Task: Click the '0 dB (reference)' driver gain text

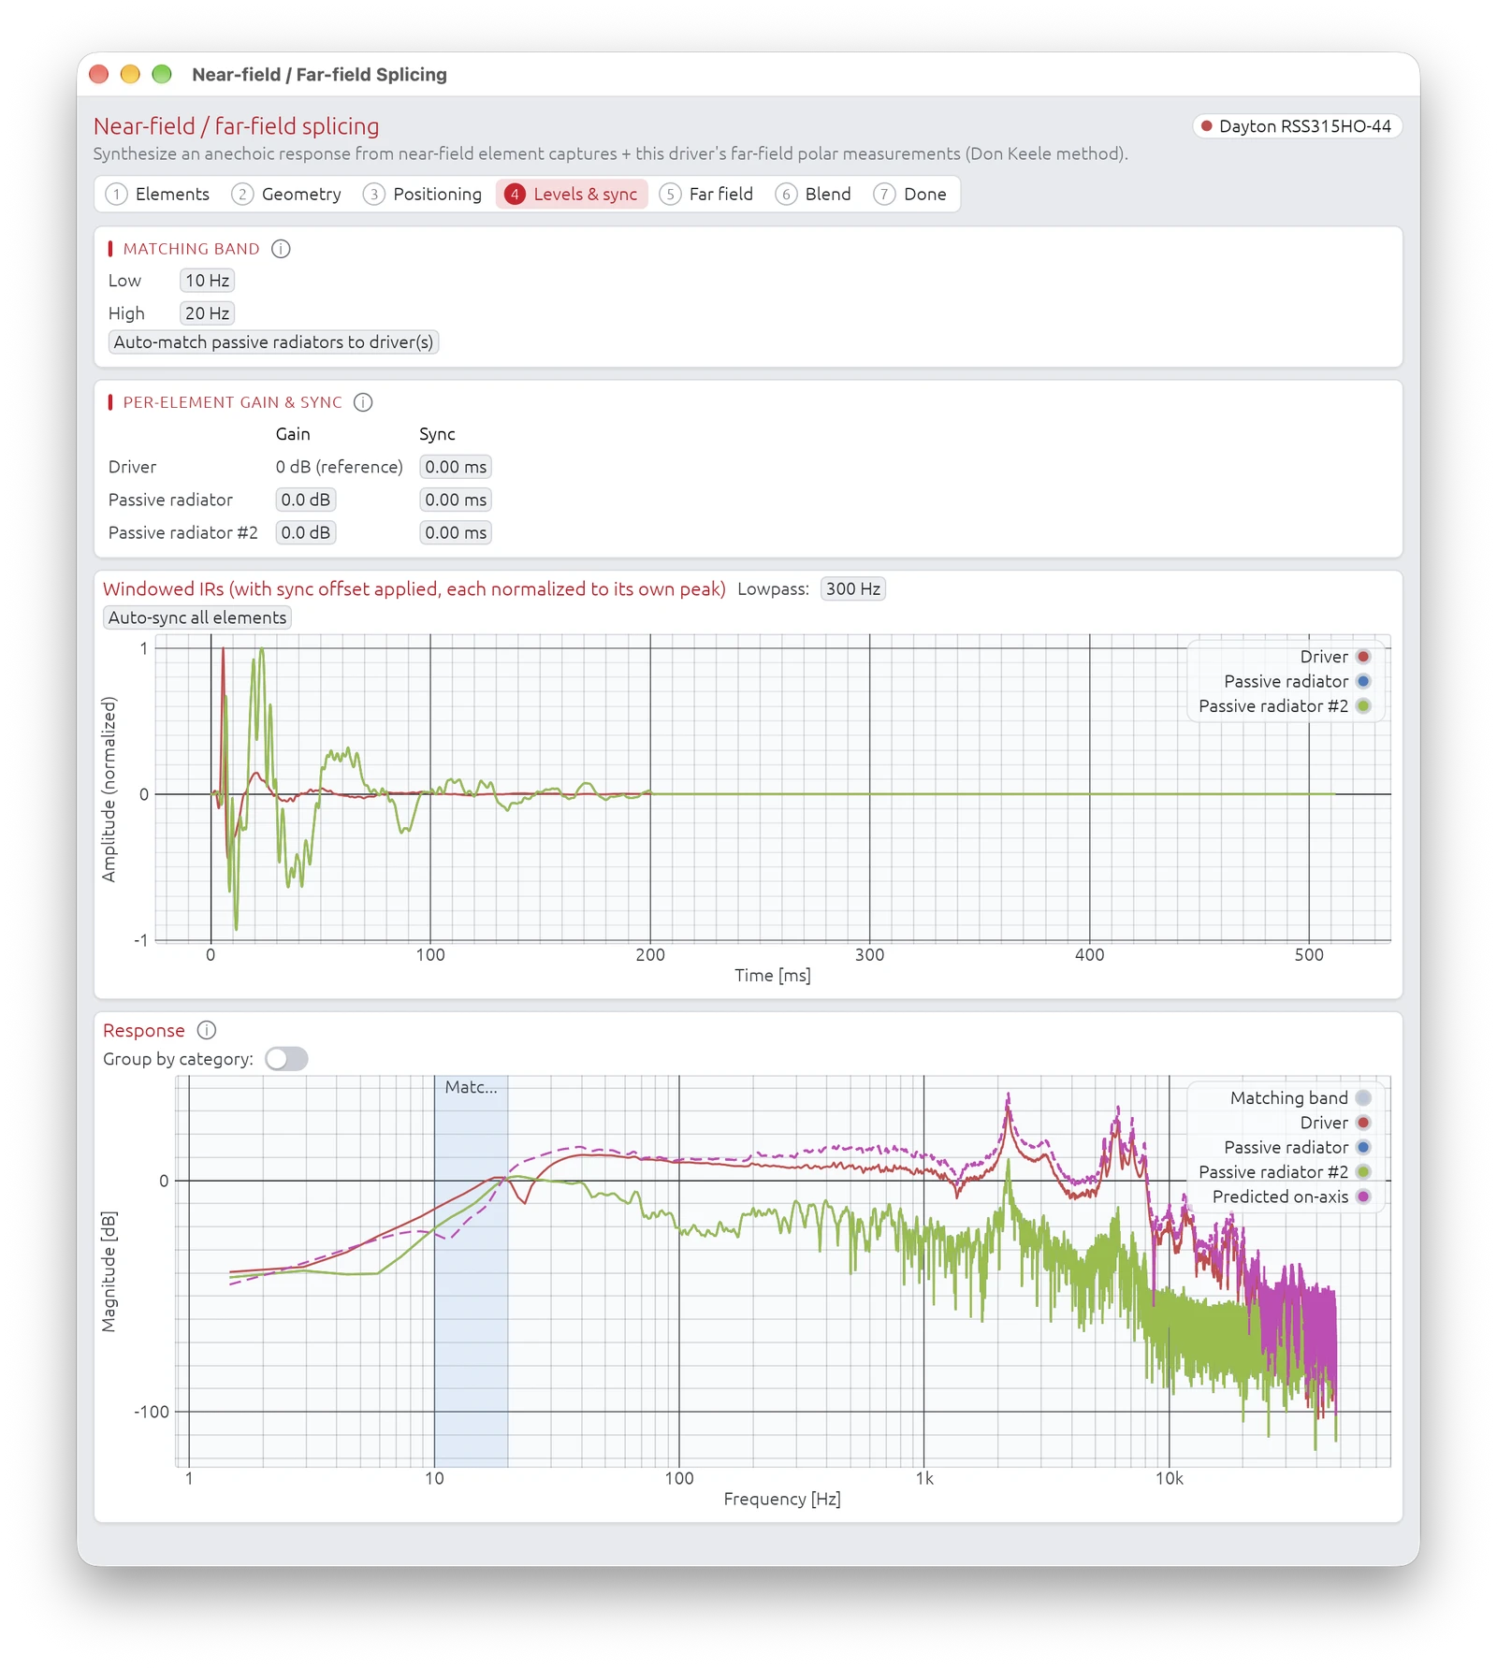Action: point(339,467)
